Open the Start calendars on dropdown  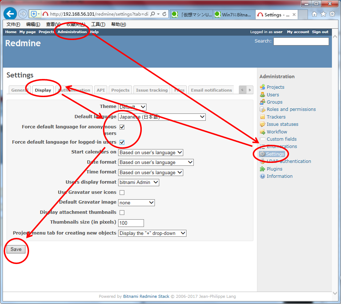(x=151, y=152)
